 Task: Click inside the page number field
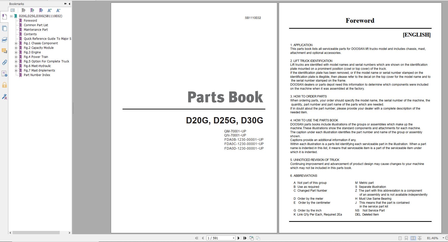click(219, 238)
